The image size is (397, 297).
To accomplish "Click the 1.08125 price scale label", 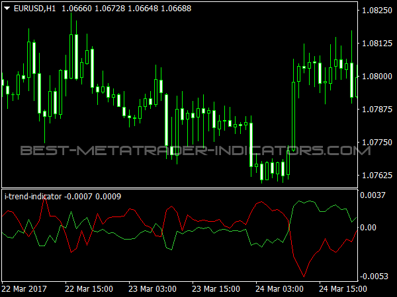I will click(x=377, y=44).
